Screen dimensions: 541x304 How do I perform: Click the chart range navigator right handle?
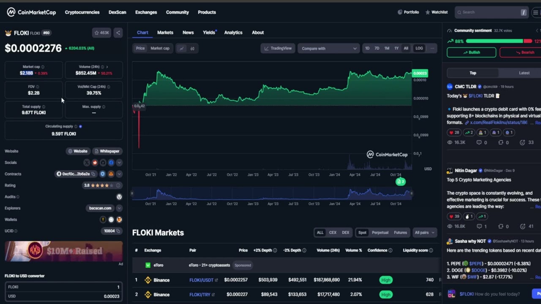tap(411, 193)
